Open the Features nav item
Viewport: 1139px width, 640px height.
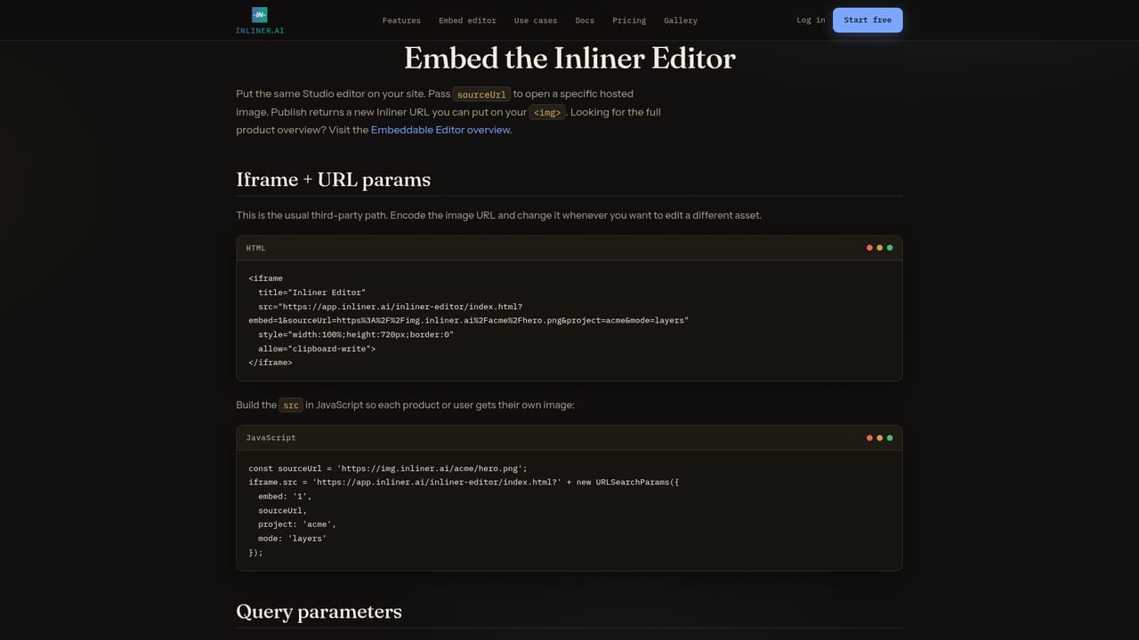[x=401, y=20]
